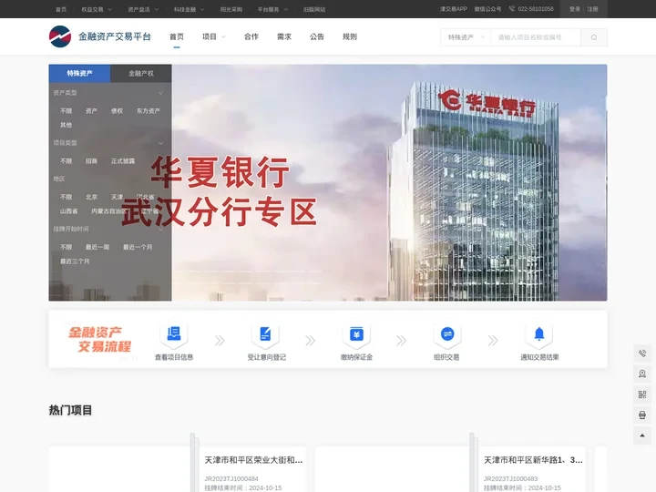Viewport: 656px width, 492px height.
Task: Click the 津交易APP link
Action: 454,9
